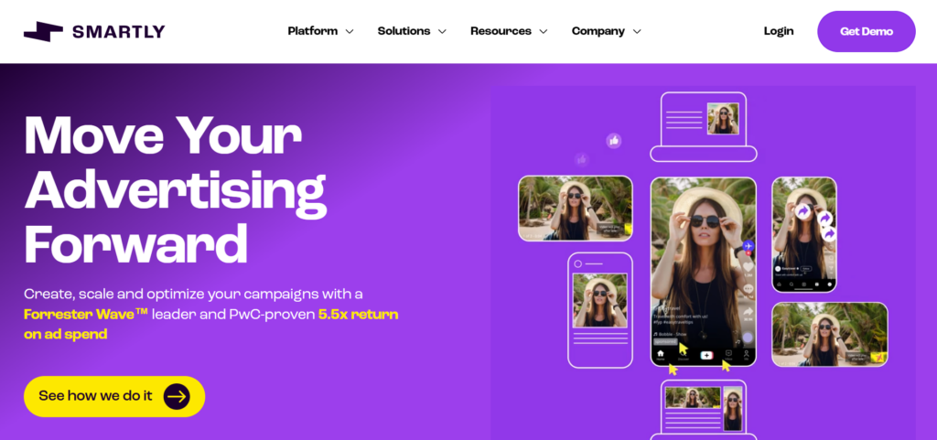Expand the Platform dropdown chevron
This screenshot has width=937, height=440.
[x=350, y=32]
